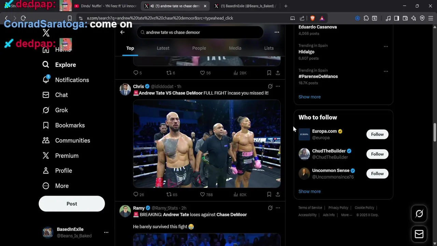Bookmark Chris's Andrew Tate fight post
This screenshot has width=437, height=246.
point(269,194)
